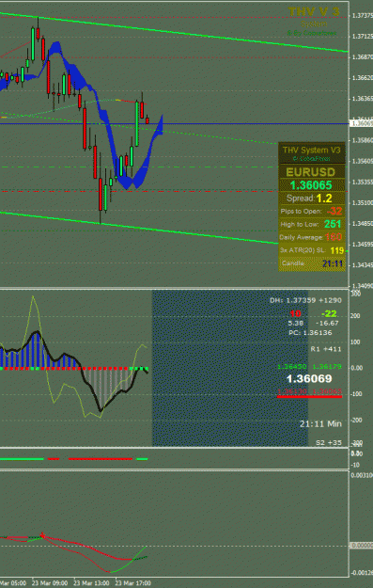Click the 1.34595 price scale label
This screenshot has height=588, width=373.
point(363,244)
